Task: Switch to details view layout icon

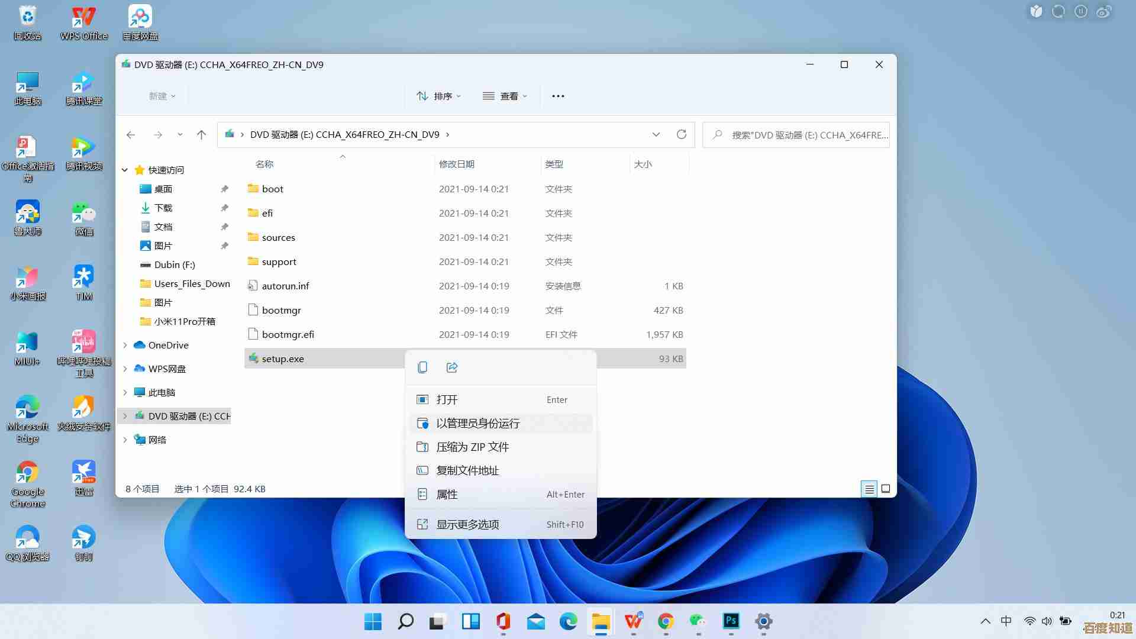Action: [x=869, y=489]
